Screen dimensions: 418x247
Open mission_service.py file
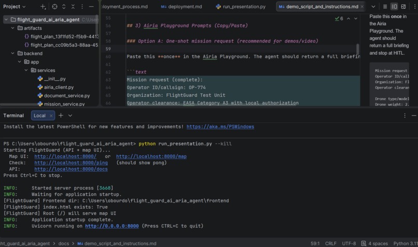tap(61, 104)
